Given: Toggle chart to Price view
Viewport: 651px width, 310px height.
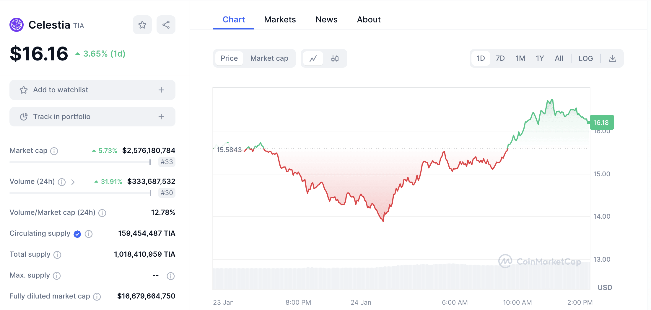Looking at the screenshot, I should (x=229, y=58).
